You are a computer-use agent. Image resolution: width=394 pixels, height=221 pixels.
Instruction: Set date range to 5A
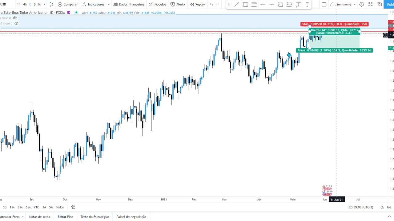pos(51,207)
